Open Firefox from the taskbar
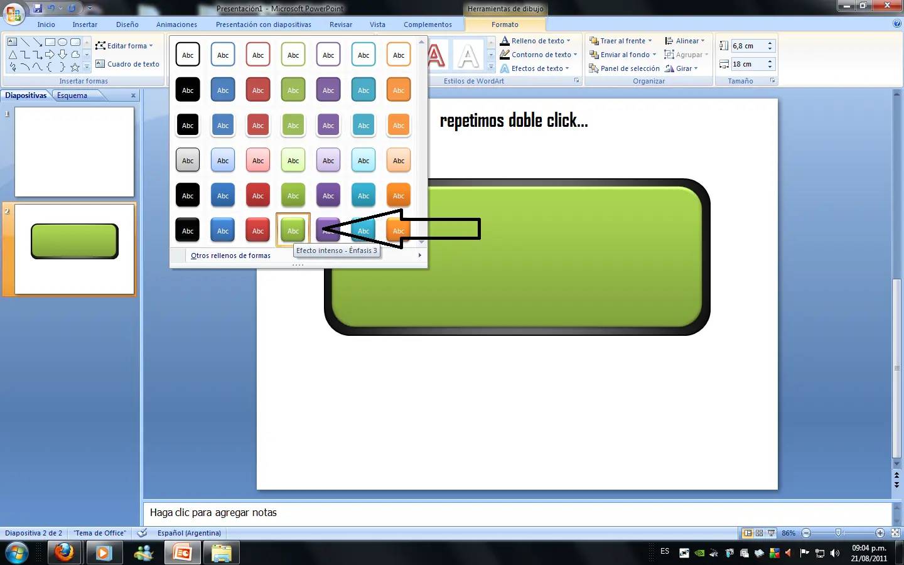The width and height of the screenshot is (904, 565). (64, 553)
